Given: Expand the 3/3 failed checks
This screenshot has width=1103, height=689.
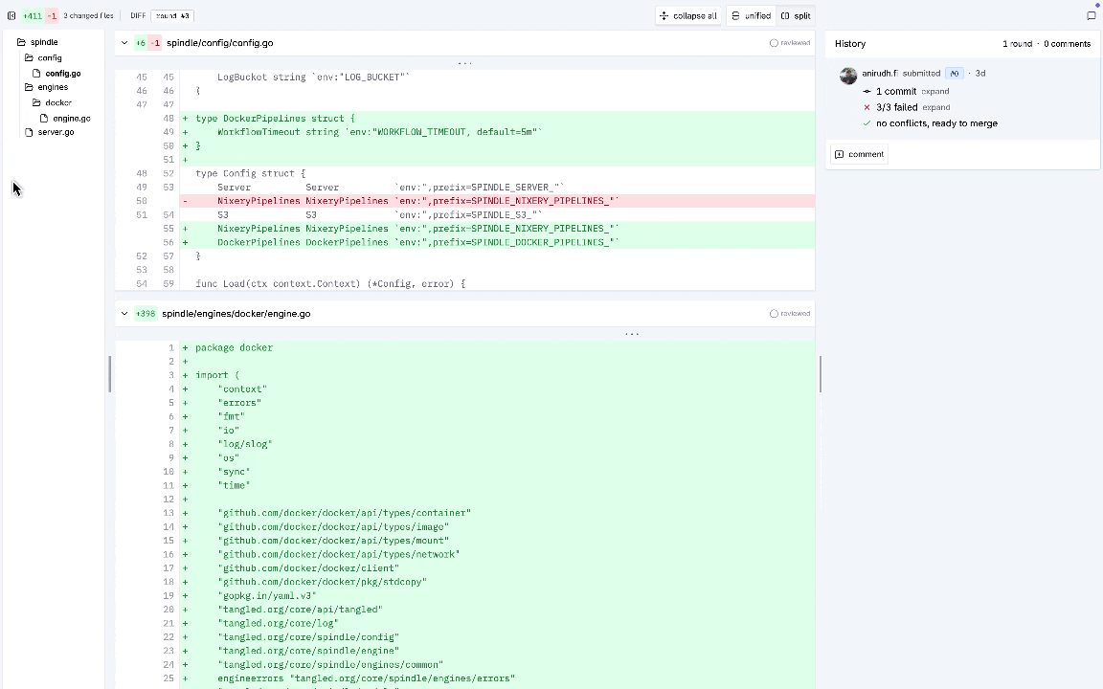Looking at the screenshot, I should (935, 107).
